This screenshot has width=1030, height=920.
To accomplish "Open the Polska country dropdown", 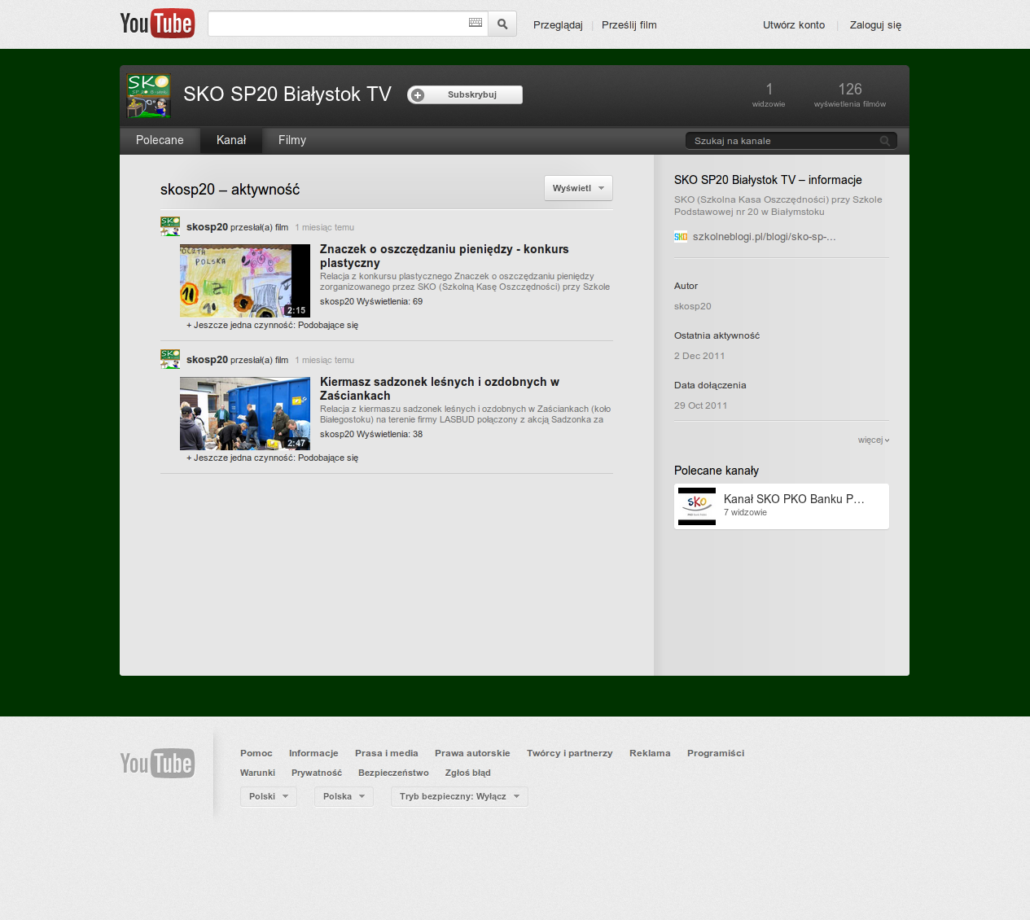I will point(344,796).
